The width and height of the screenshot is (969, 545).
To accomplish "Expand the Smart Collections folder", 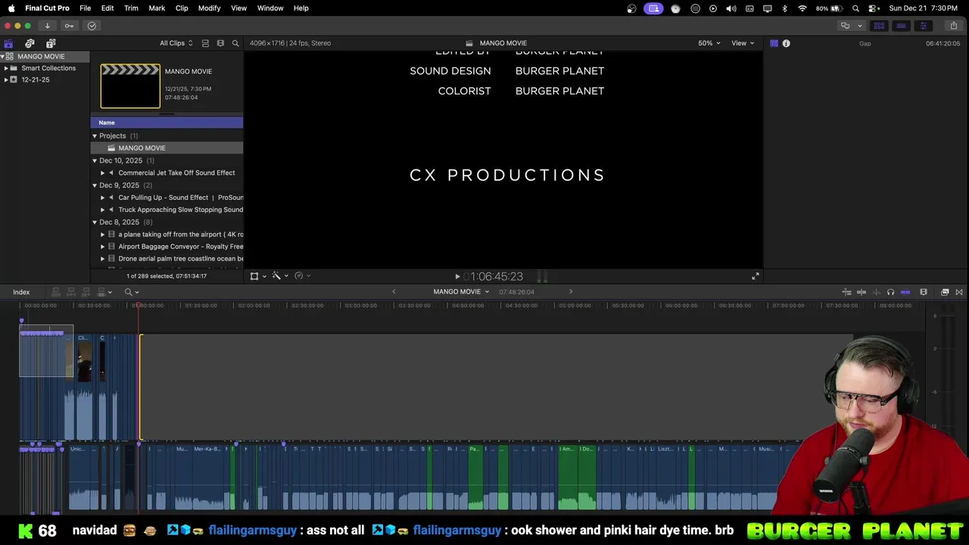I will tap(6, 68).
